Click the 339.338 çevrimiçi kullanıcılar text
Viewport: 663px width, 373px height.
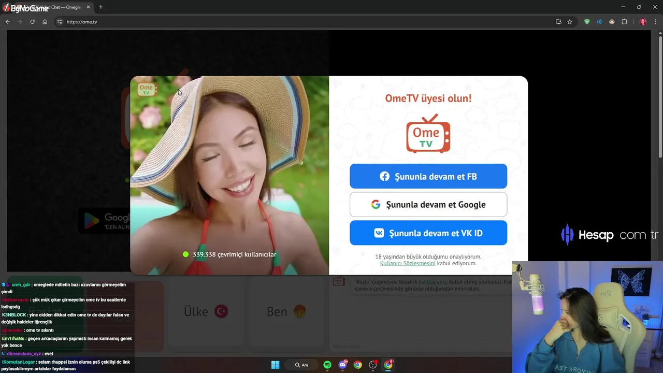(x=235, y=254)
